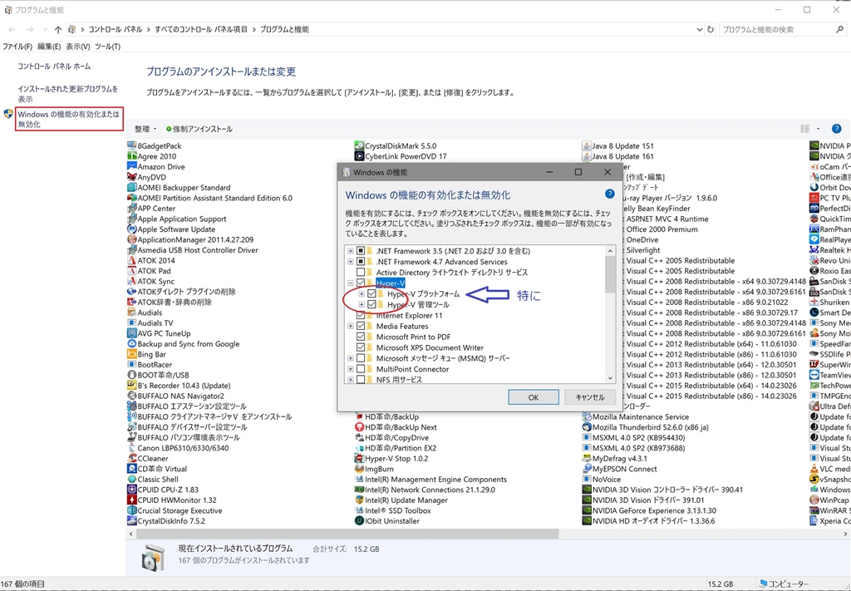Uncheck the Hyper-V 管理ツール checkbox

pos(371,304)
